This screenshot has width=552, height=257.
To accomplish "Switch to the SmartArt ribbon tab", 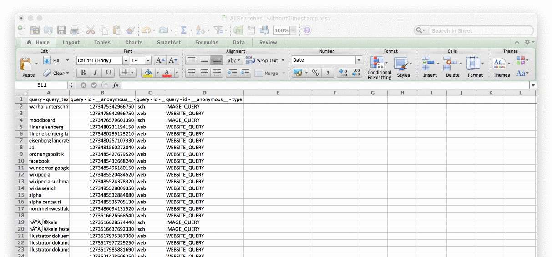I will pos(169,42).
